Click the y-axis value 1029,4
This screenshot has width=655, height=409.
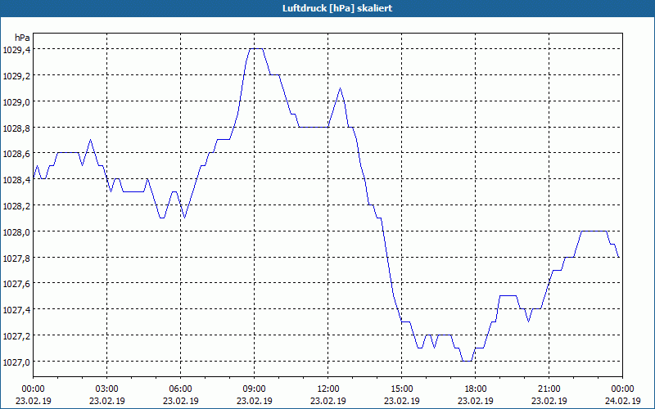point(16,50)
